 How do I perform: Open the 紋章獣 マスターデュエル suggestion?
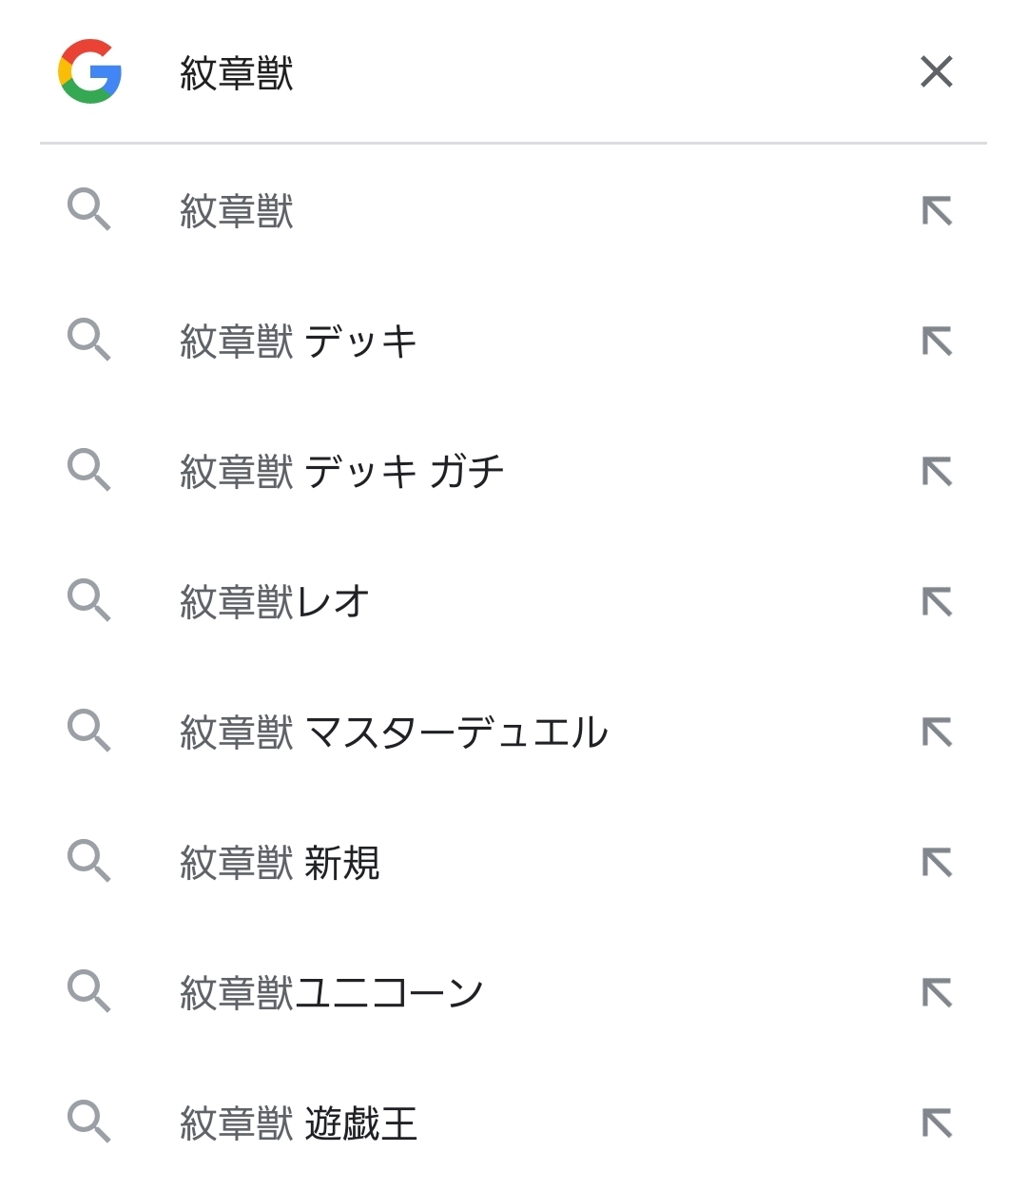[394, 732]
